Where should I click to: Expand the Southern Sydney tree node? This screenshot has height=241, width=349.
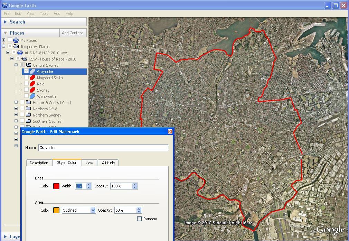point(16,121)
